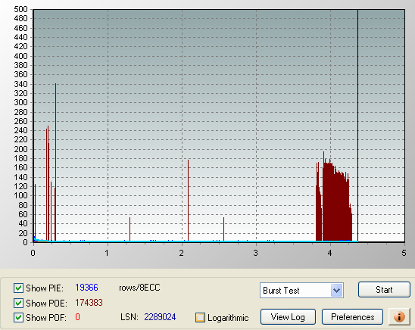The image size is (415, 330).
Task: Open Preferences
Action: click(x=353, y=316)
